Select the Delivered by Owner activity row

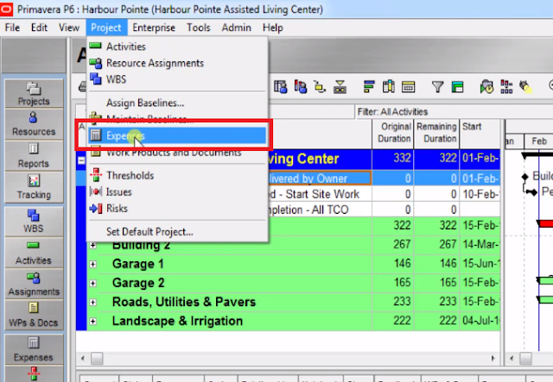[x=288, y=178]
